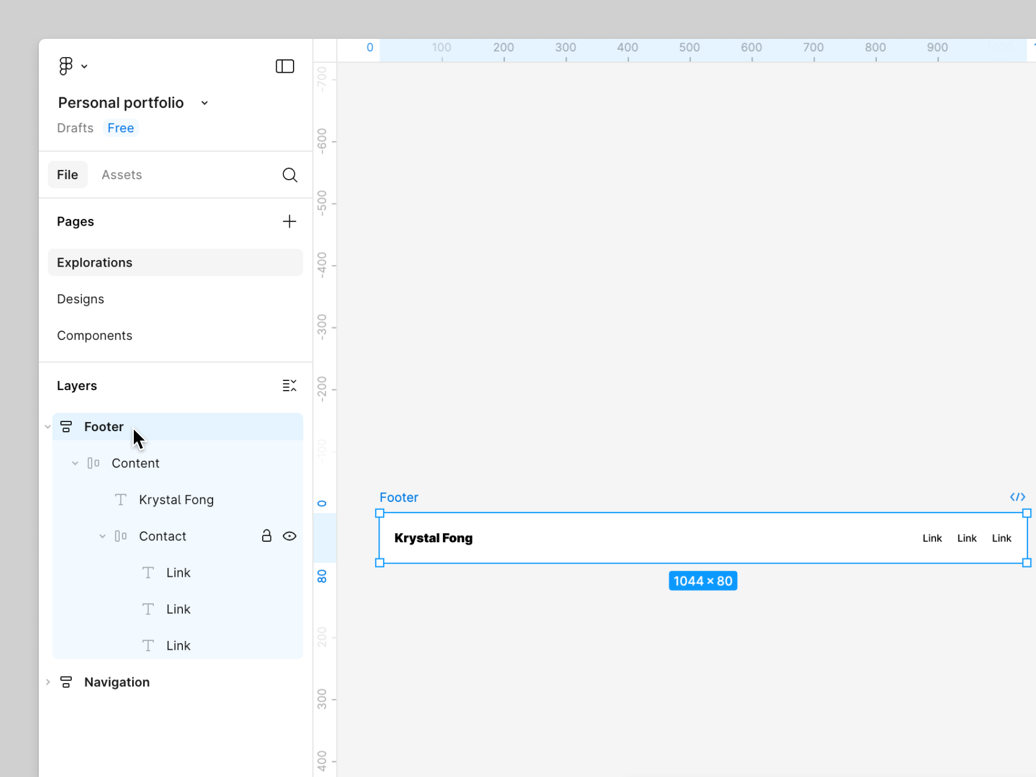Add a new page with plus icon

pos(289,221)
